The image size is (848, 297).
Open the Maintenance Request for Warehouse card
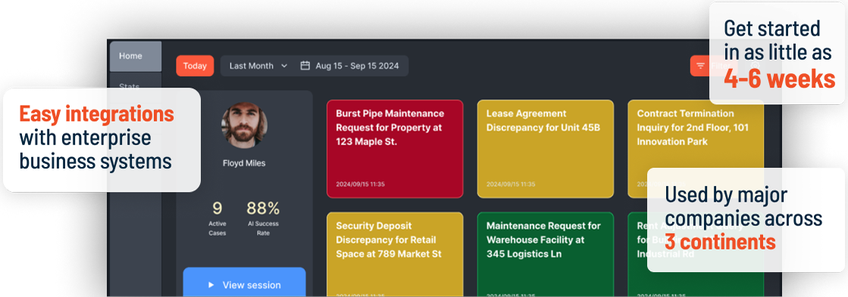[545, 255]
